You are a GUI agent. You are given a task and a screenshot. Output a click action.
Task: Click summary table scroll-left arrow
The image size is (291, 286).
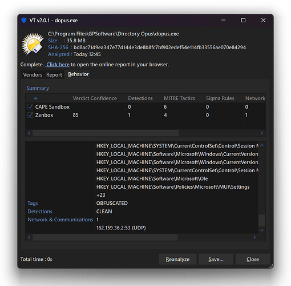tap(29, 133)
